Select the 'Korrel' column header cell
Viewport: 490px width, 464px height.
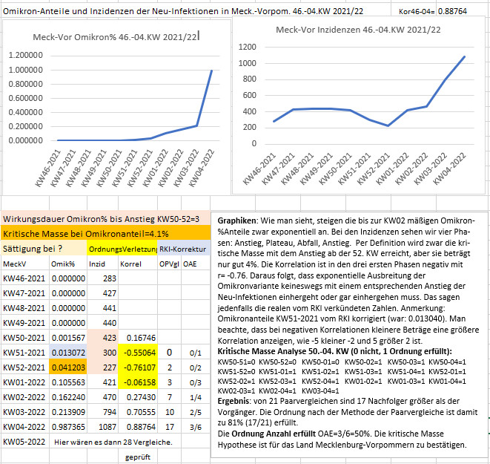138,264
